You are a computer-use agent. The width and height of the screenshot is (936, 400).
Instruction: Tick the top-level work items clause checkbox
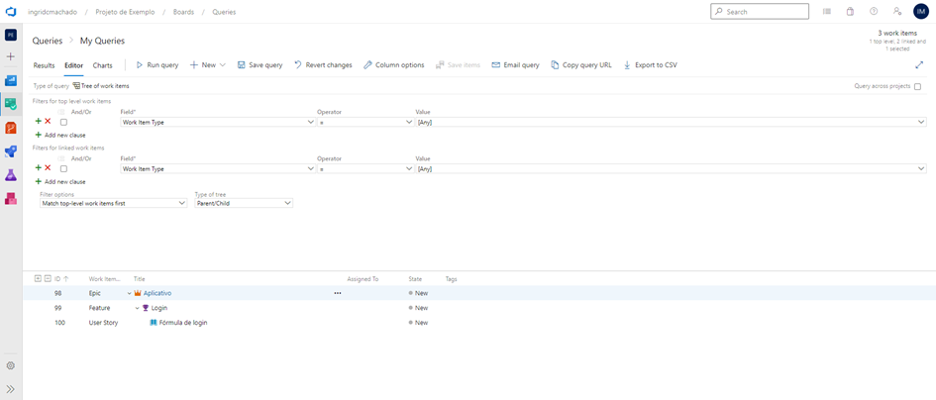(x=63, y=123)
